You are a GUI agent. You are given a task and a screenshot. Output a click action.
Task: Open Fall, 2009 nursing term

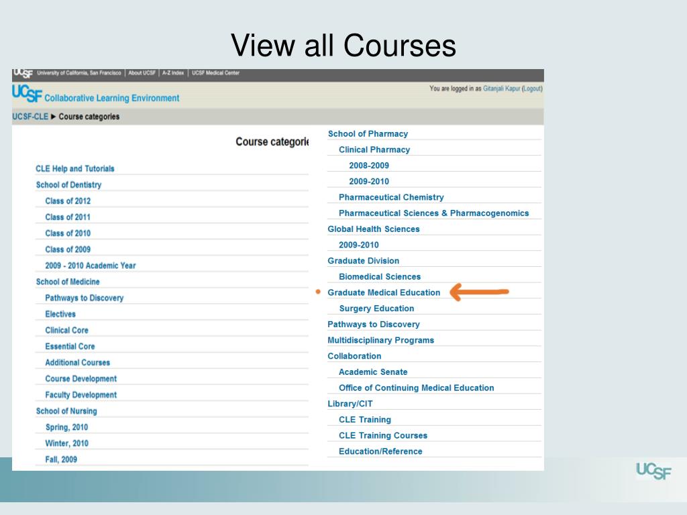tap(61, 460)
